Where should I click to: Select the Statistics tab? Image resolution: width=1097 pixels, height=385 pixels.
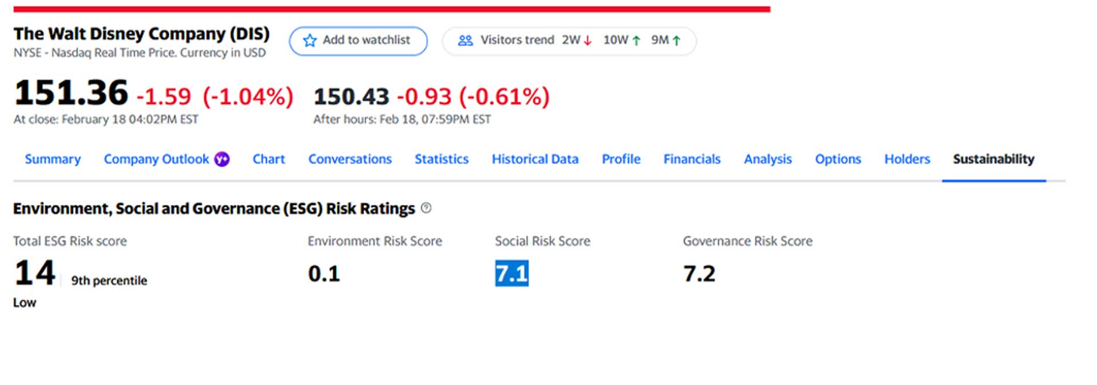[x=441, y=159]
